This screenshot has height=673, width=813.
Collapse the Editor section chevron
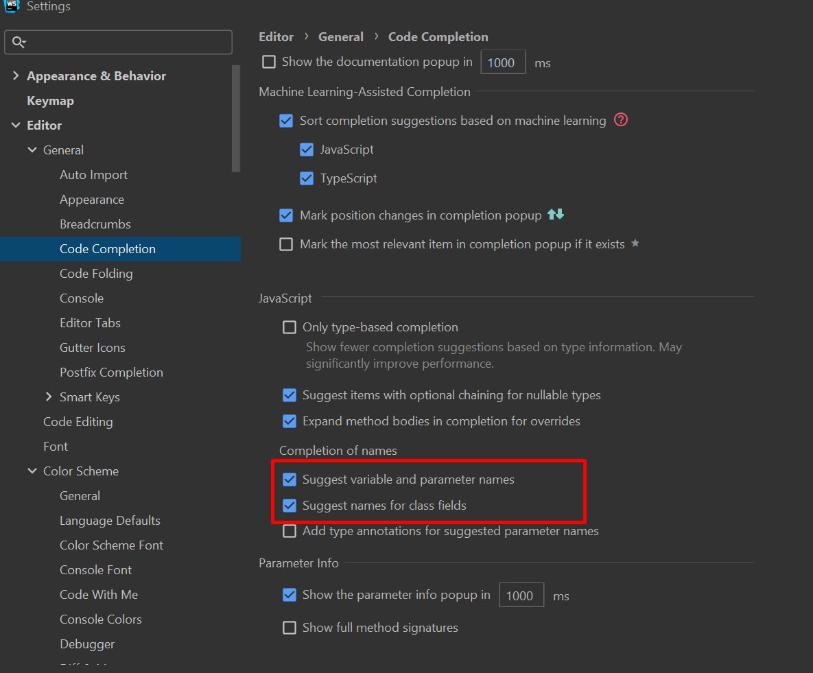[16, 126]
